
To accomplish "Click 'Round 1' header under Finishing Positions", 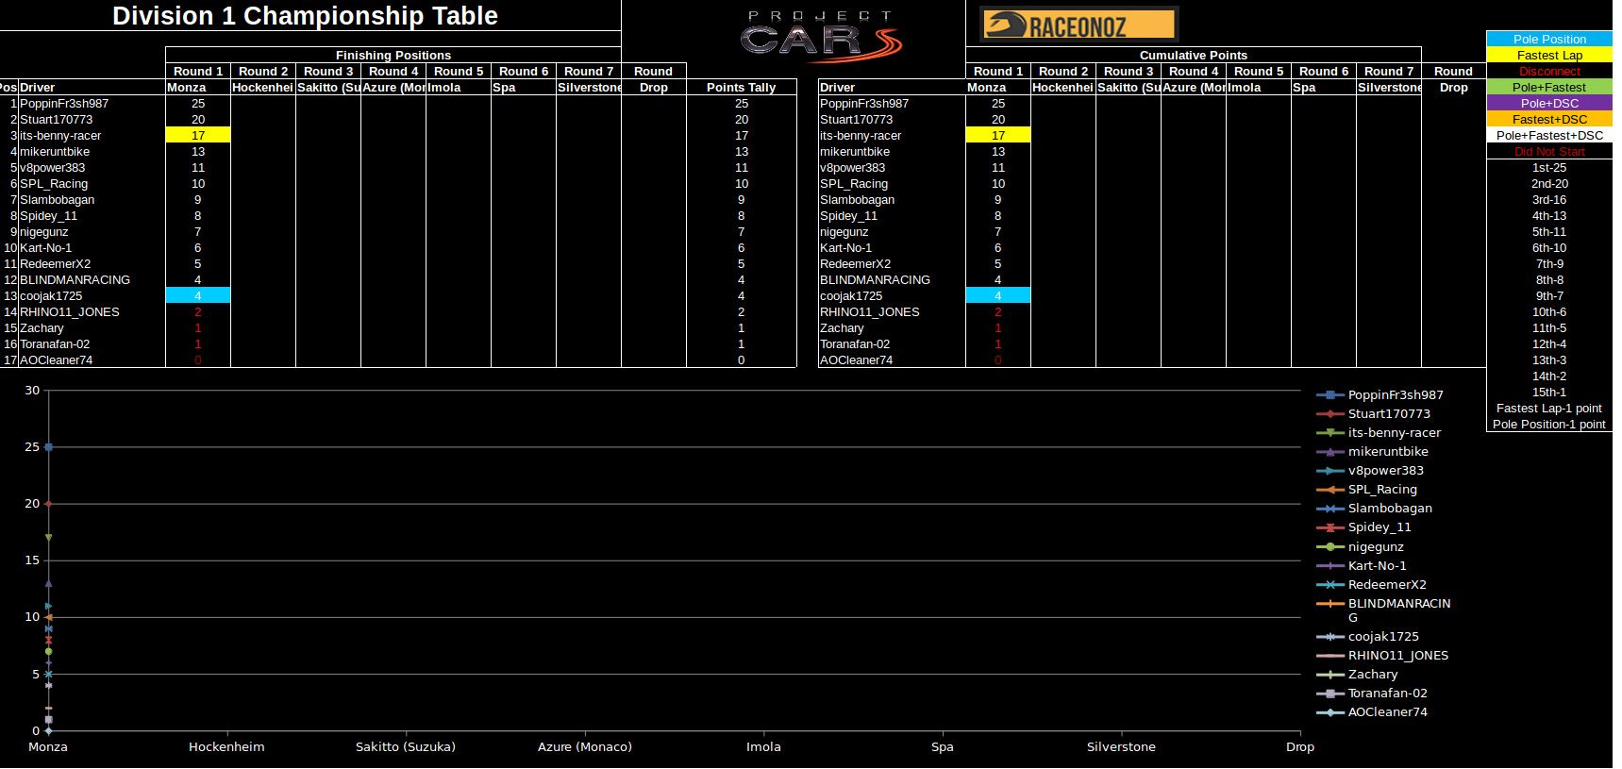I will (198, 71).
